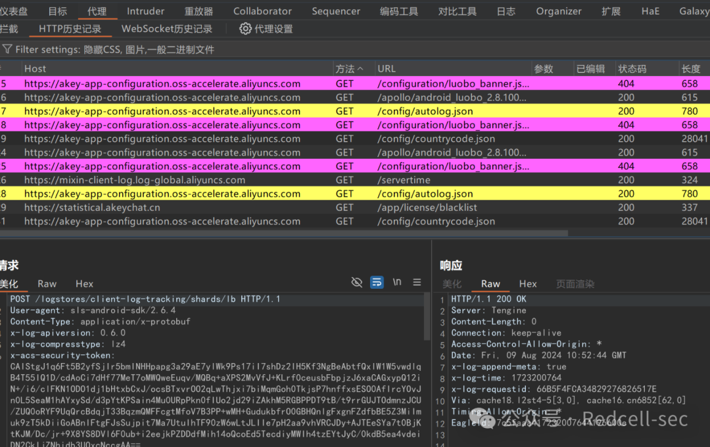
Task: Click the 状态码 column header
Action: [632, 68]
